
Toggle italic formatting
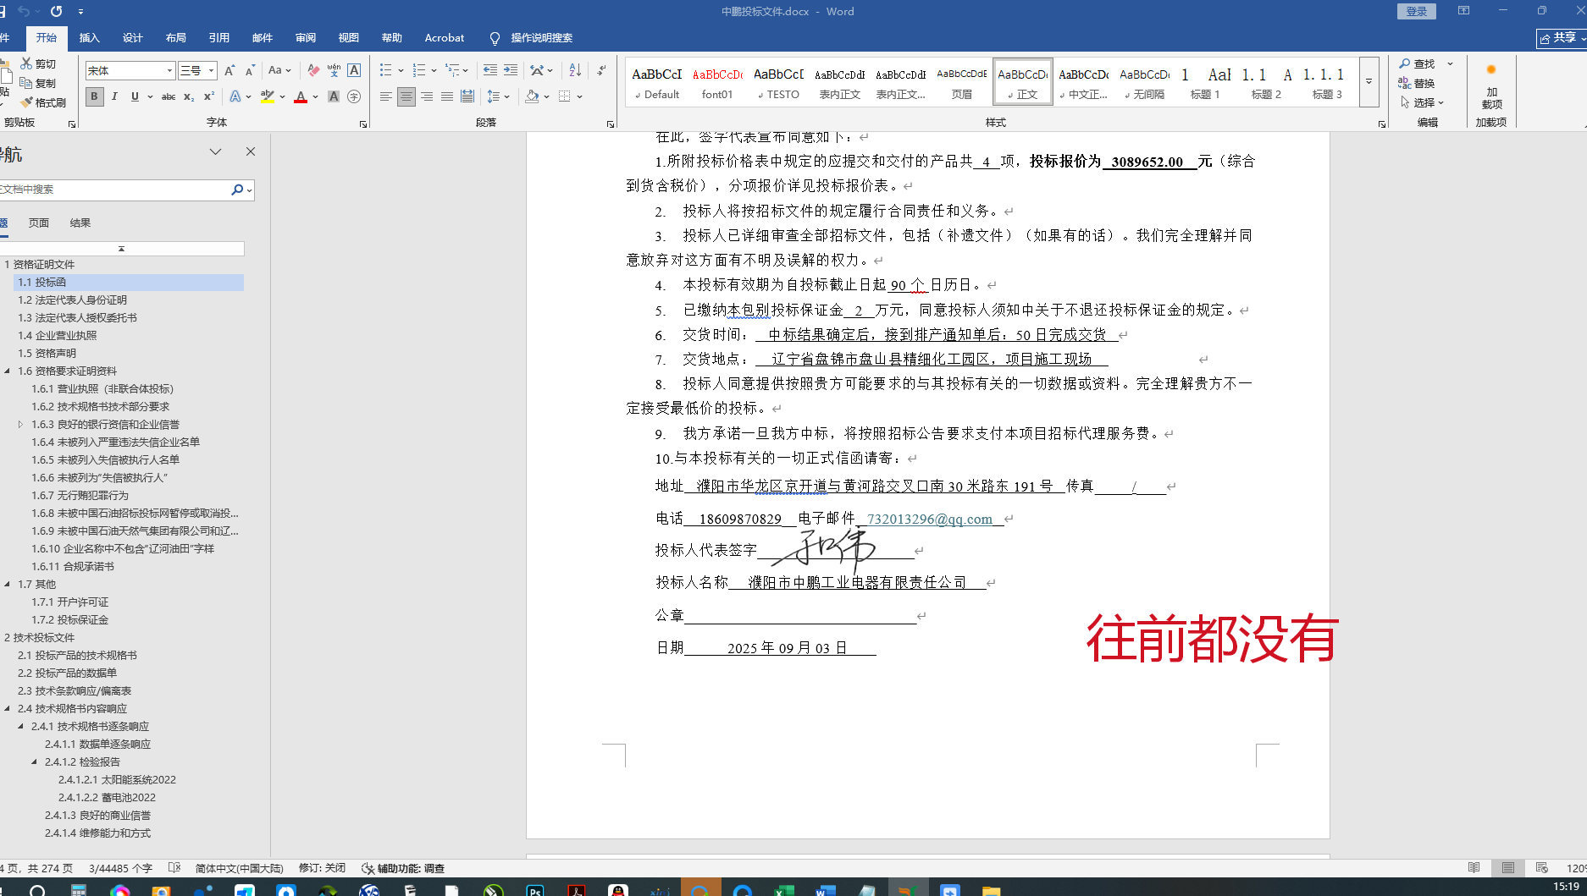coord(114,96)
